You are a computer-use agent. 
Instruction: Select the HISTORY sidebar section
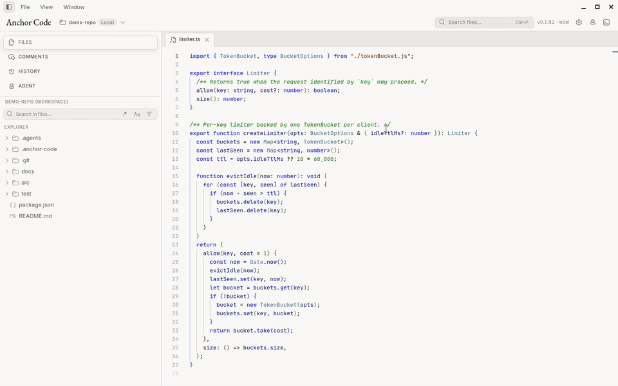[80, 71]
